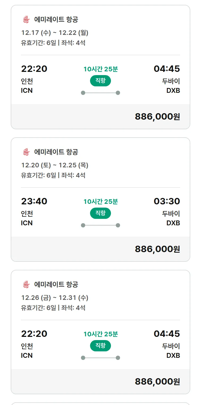Viewport: 201px width, 405px height.
Task: Click 10시간 25분 duration on 12.26 flight
Action: click(x=100, y=334)
